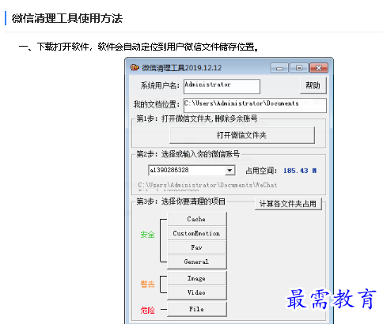Click the 帮助 help button

[x=313, y=85]
